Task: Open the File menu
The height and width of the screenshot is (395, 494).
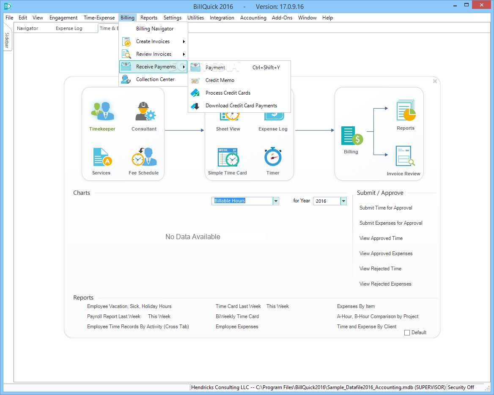Action: [9, 18]
